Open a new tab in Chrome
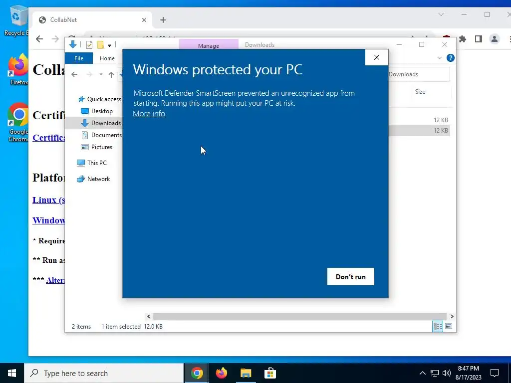The image size is (511, 383). 163,20
